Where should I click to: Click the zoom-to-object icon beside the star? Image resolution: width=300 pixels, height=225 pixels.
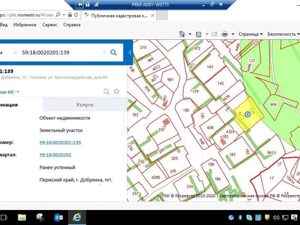click(106, 91)
